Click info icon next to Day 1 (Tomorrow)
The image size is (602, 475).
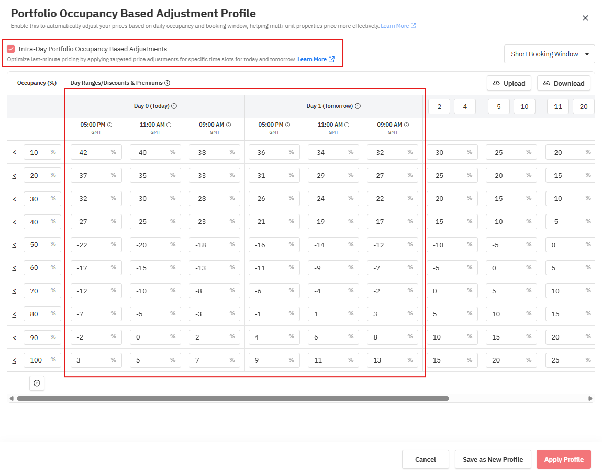click(x=358, y=106)
